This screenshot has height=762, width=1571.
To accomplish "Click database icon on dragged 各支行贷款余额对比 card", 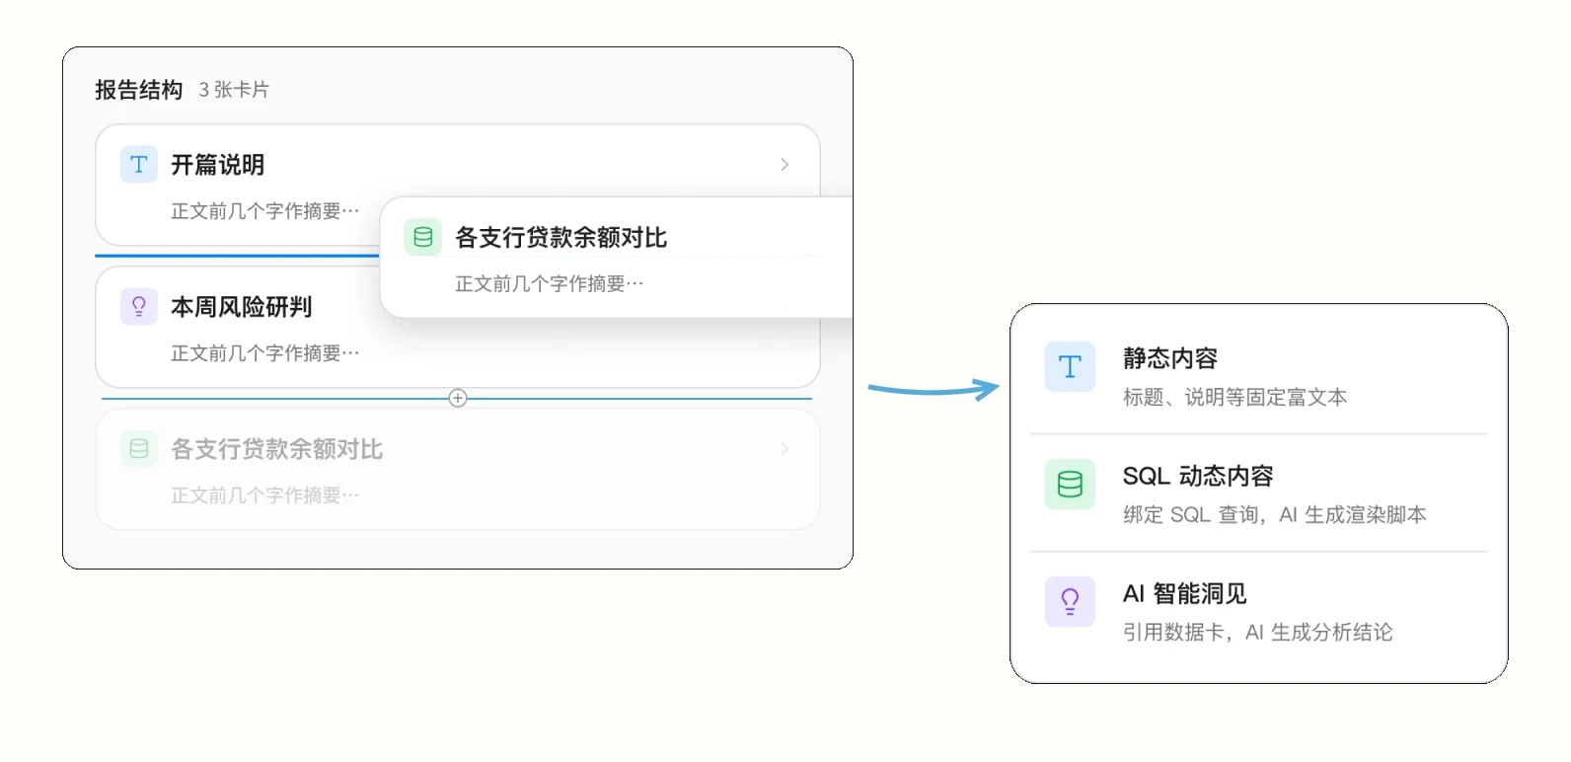I will click(x=423, y=238).
